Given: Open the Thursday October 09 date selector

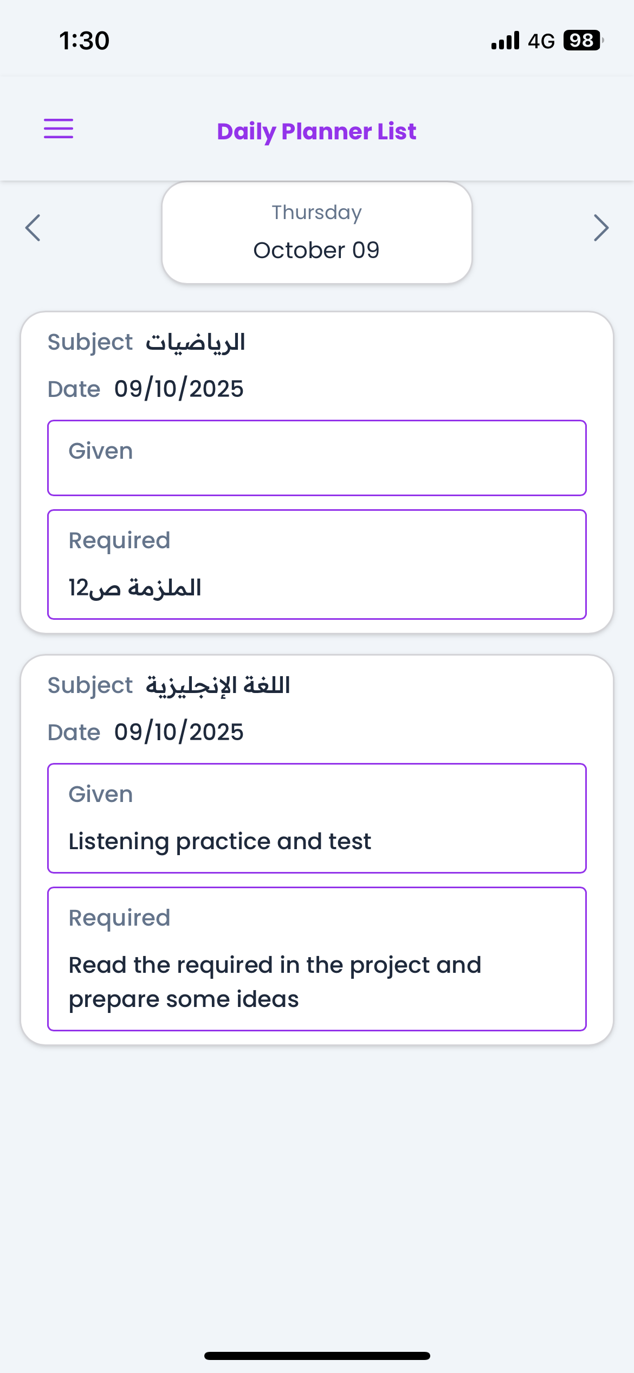Looking at the screenshot, I should (317, 232).
